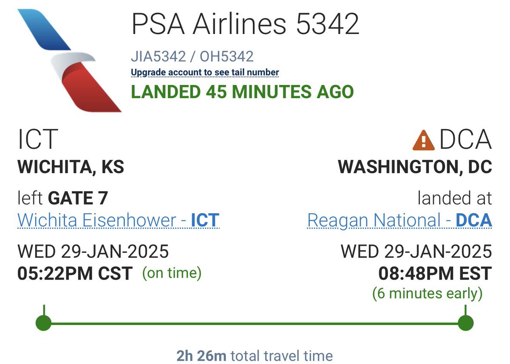This screenshot has width=510, height=364.
Task: Click the middle of the green flight progress bar
Action: 255,323
